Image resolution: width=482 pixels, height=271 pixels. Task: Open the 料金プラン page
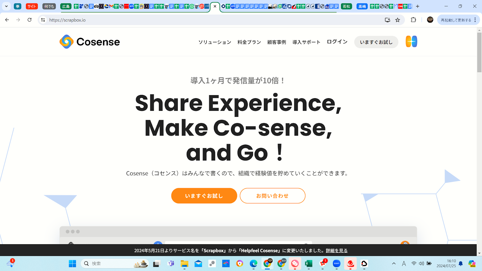(x=249, y=42)
